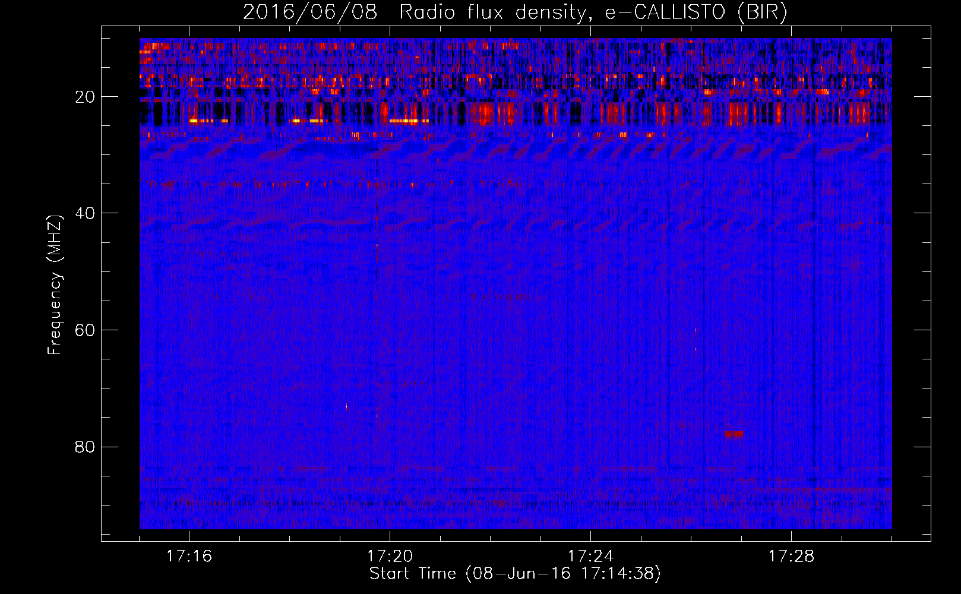Click the 17:20 time axis label
Screen dimensions: 961x594
point(390,556)
